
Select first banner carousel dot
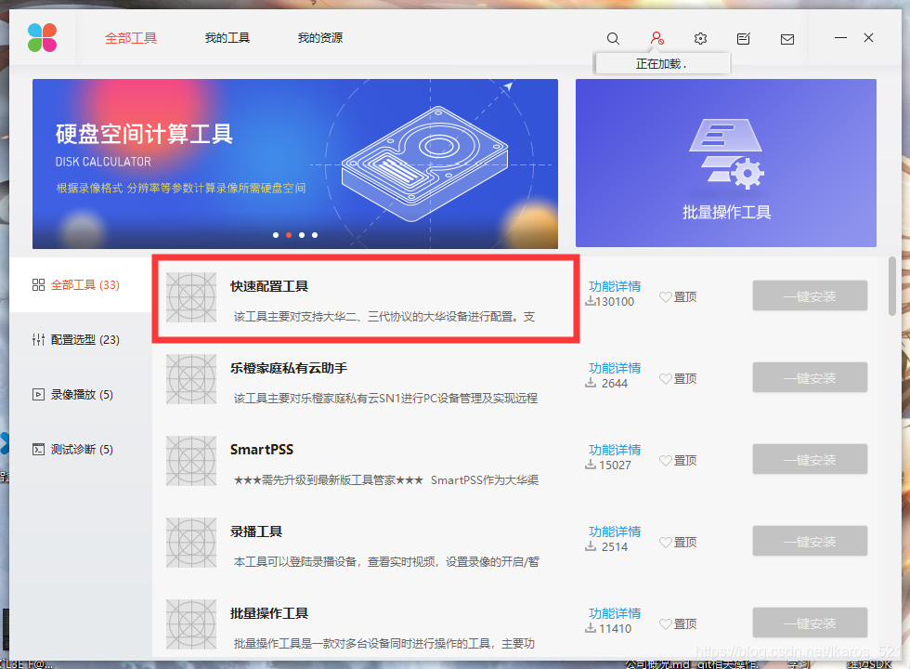point(276,235)
